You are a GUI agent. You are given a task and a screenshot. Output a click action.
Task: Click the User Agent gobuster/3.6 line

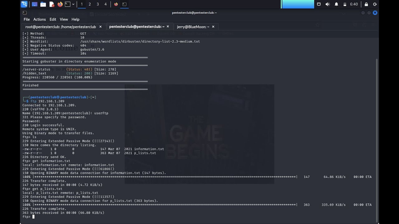63,49
